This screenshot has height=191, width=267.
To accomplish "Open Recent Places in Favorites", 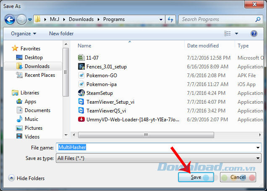I will coord(40,75).
